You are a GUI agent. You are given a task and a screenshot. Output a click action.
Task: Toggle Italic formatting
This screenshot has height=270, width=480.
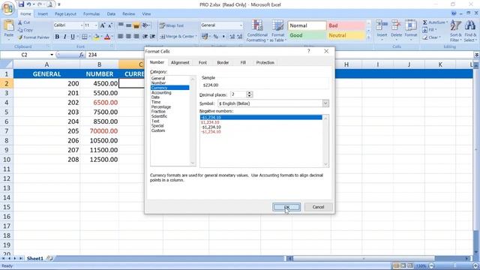click(64, 37)
